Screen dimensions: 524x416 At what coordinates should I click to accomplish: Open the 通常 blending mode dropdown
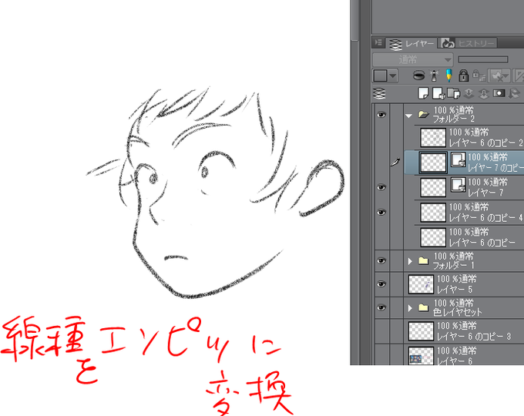pos(413,60)
